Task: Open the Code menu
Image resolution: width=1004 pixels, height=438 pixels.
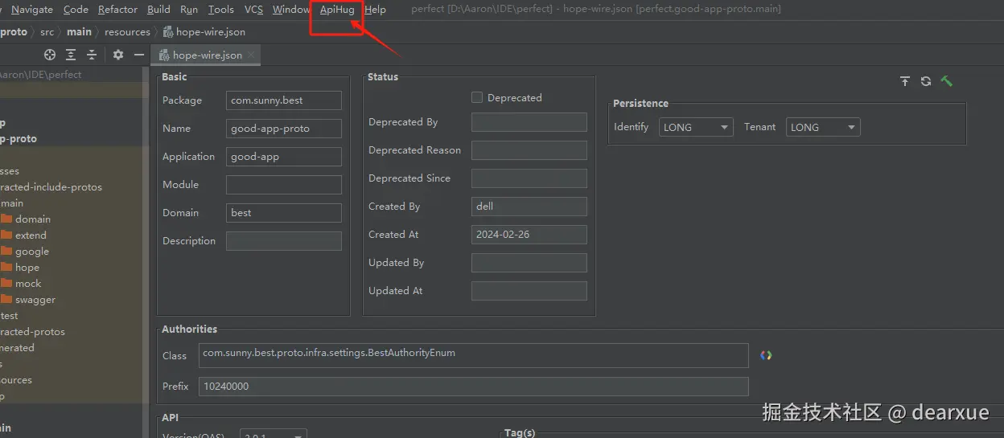Action: tap(76, 10)
